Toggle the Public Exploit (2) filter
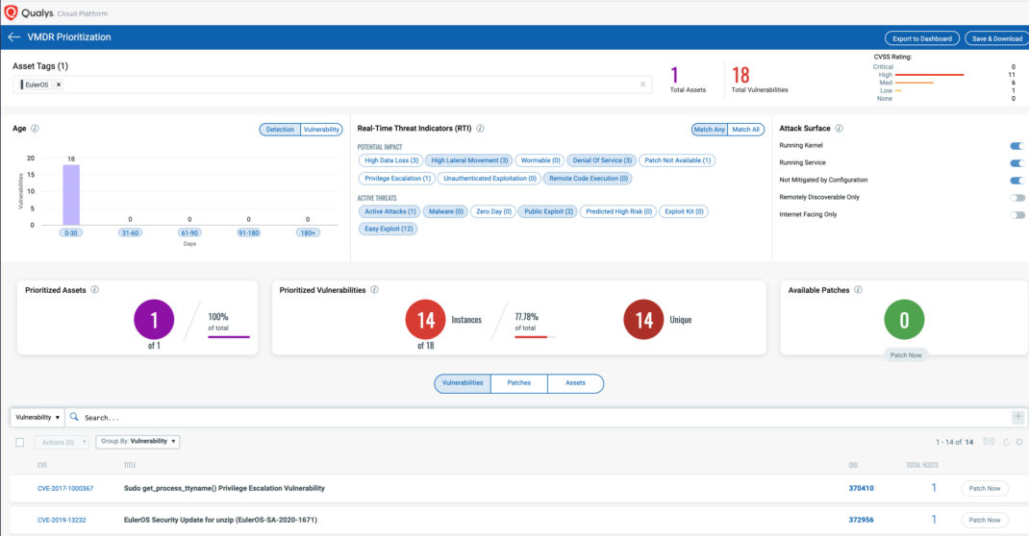 548,211
